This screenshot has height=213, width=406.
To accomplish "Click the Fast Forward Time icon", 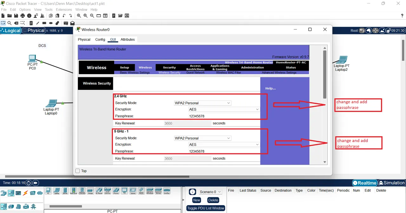I will [x=36, y=183].
